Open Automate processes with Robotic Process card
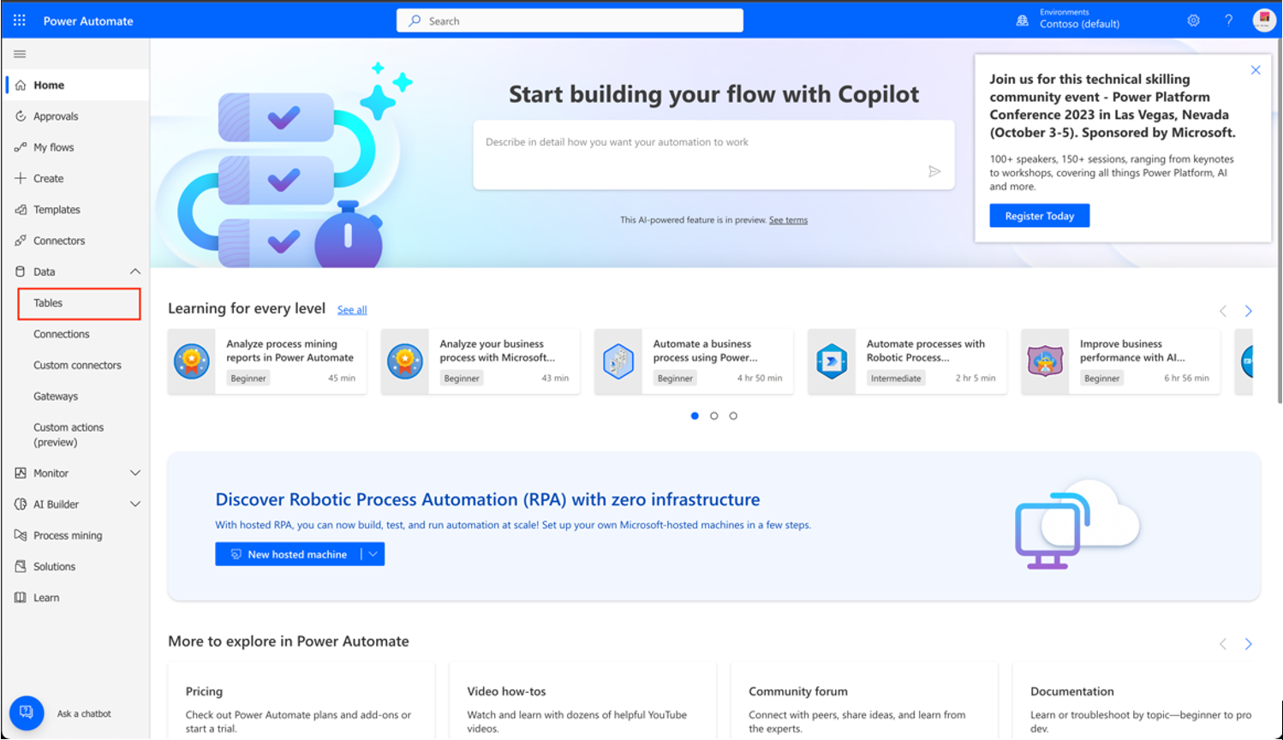This screenshot has height=740, width=1283. [x=907, y=361]
